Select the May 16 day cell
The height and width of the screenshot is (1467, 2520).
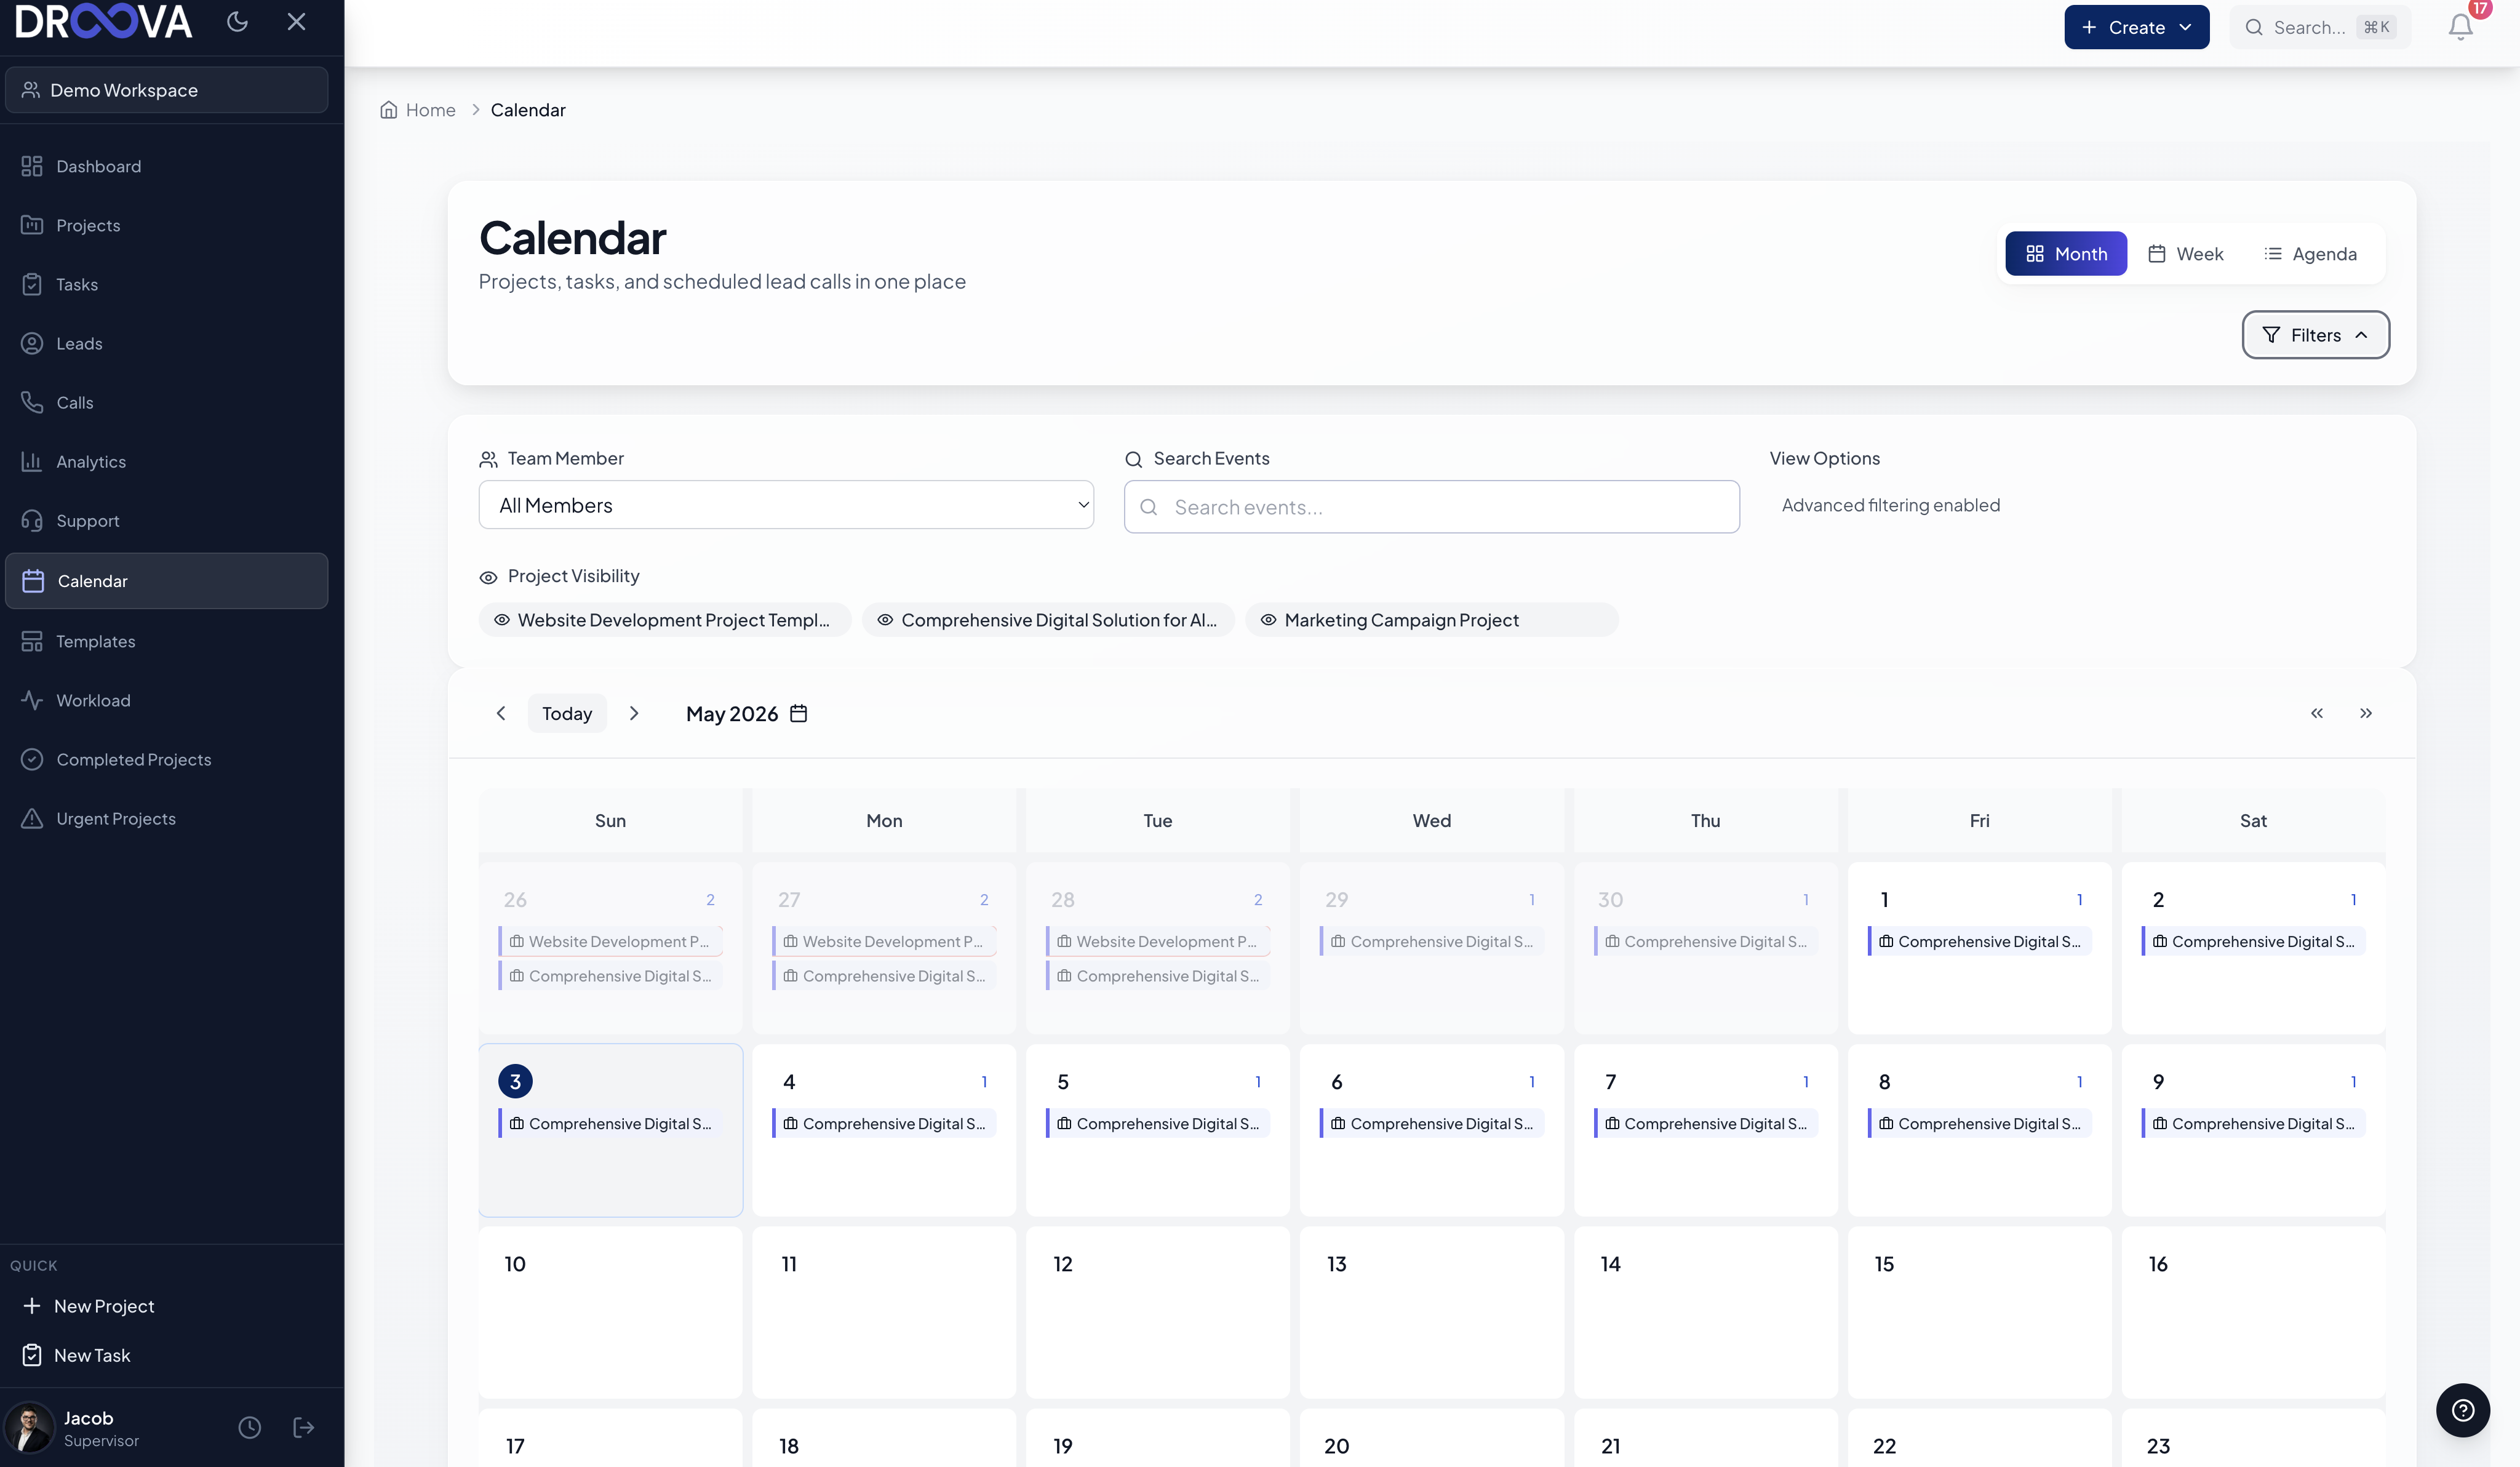[x=2253, y=1312]
